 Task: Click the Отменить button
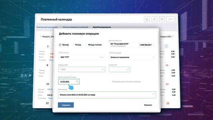(x=148, y=105)
